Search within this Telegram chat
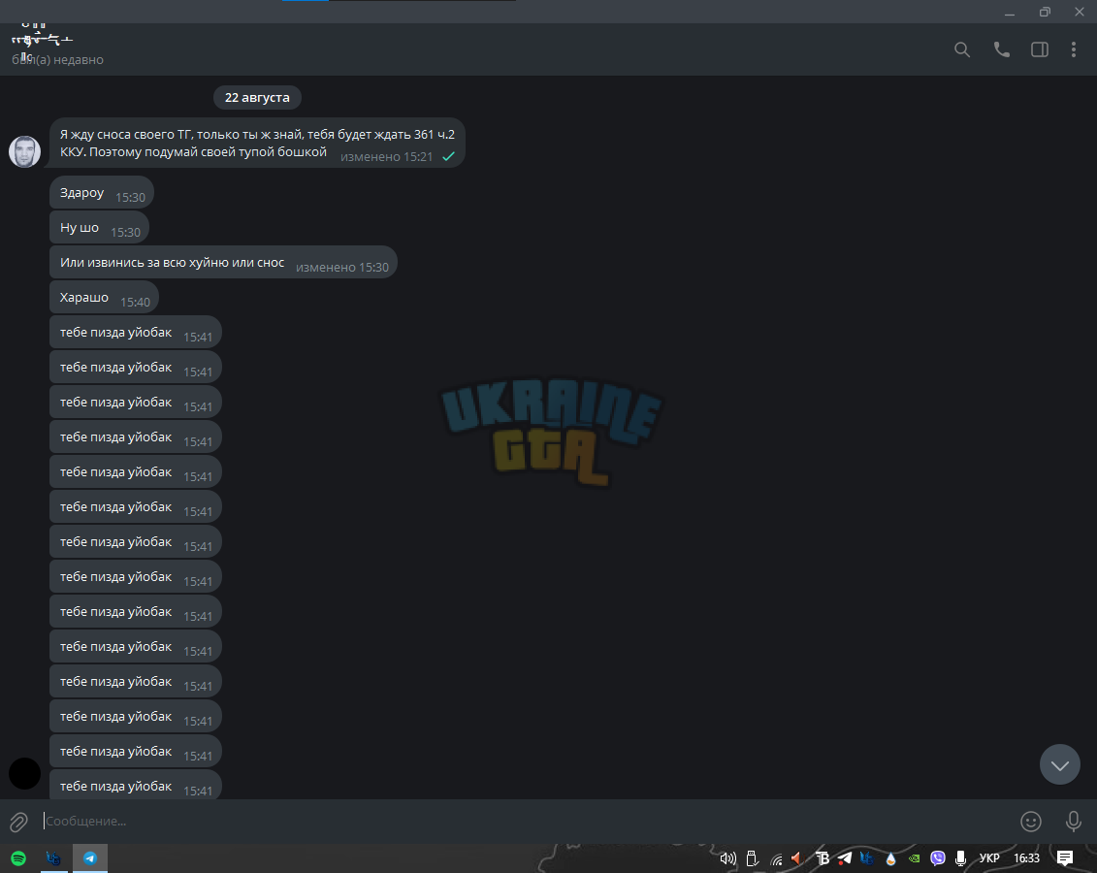 tap(962, 49)
